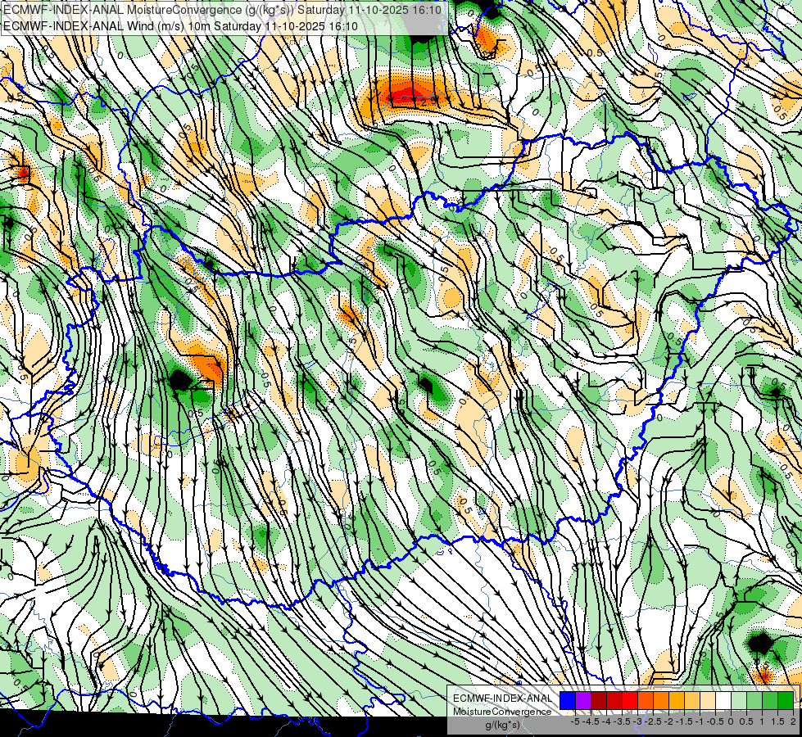
Task: Click the Wind (m/s) 10m title line
Action: [x=180, y=25]
